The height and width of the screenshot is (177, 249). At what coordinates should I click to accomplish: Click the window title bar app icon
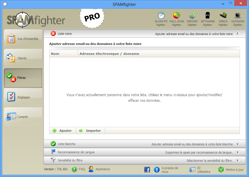pos(5,4)
